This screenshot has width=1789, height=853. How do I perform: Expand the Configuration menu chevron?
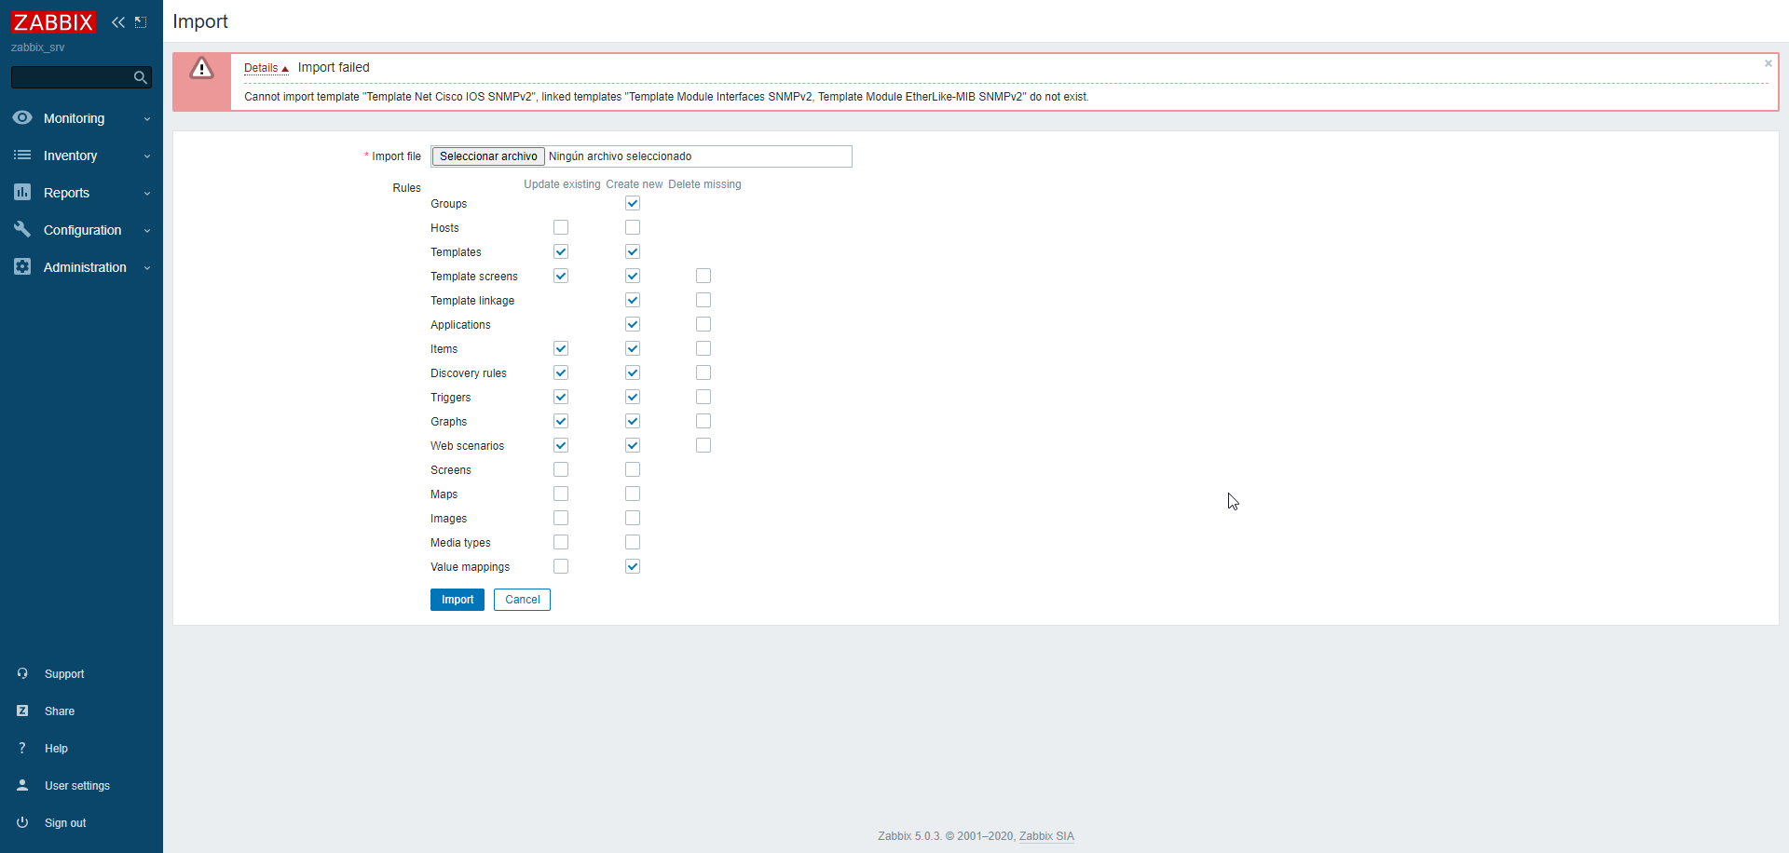[147, 231]
